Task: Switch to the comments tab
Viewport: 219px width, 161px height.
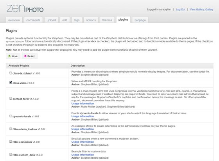Action: click(33, 20)
